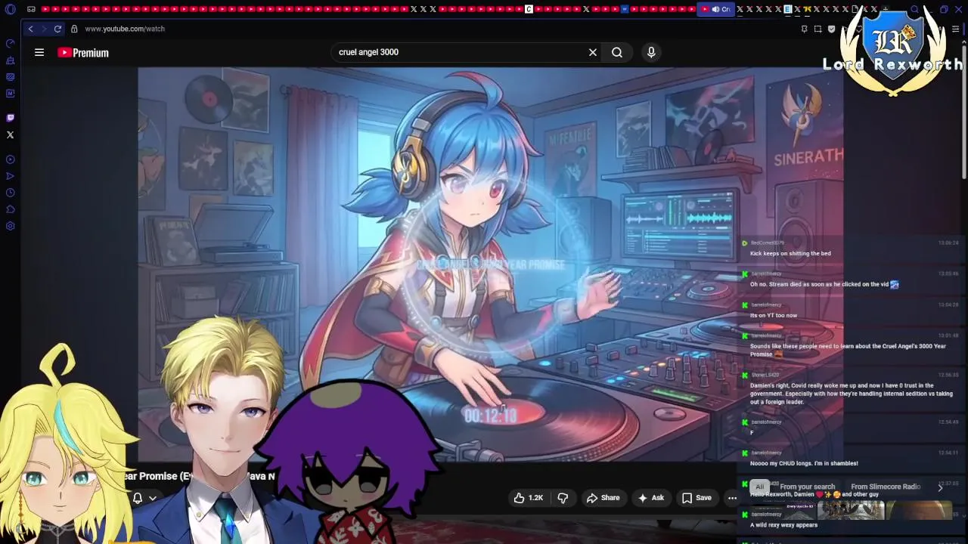Screen dimensions: 968x544
Task: Reload the YouTube page
Action: pyautogui.click(x=57, y=29)
